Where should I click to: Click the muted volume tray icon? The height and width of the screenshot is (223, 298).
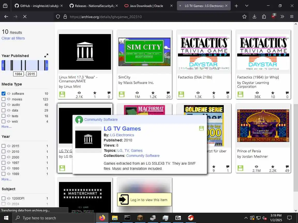[x=264, y=218]
